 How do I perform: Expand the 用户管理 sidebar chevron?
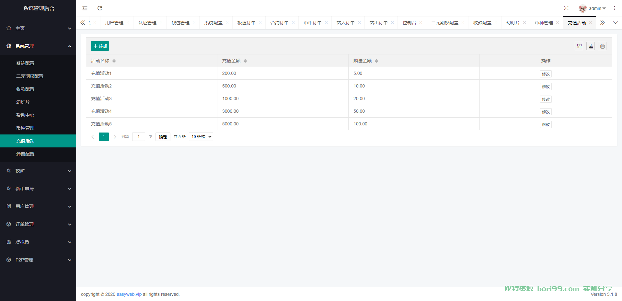(x=69, y=206)
